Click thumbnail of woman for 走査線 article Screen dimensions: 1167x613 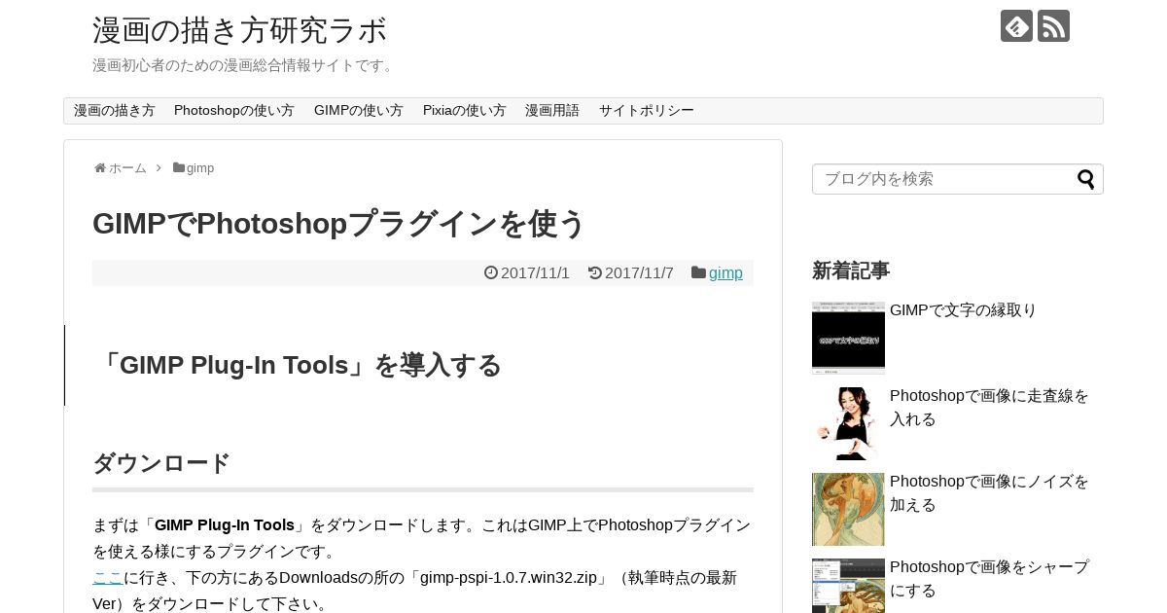(848, 423)
